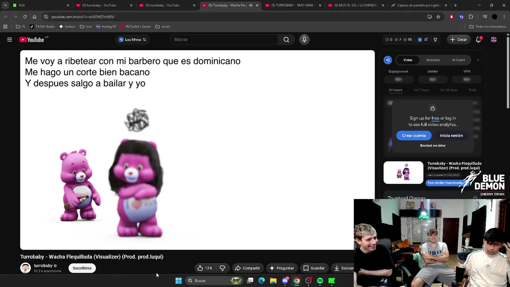The image size is (510, 287).
Task: Open the TikTok Studio bookmark
Action: [42, 26]
